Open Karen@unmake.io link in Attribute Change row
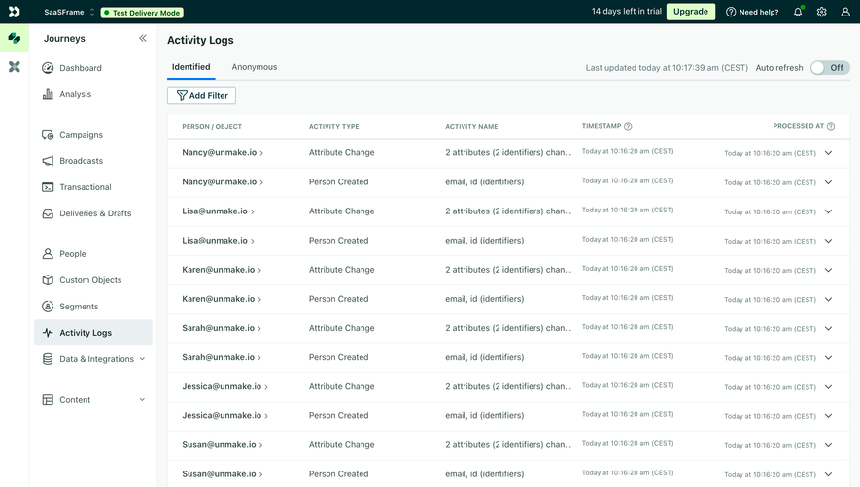The width and height of the screenshot is (860, 487). [x=222, y=270]
